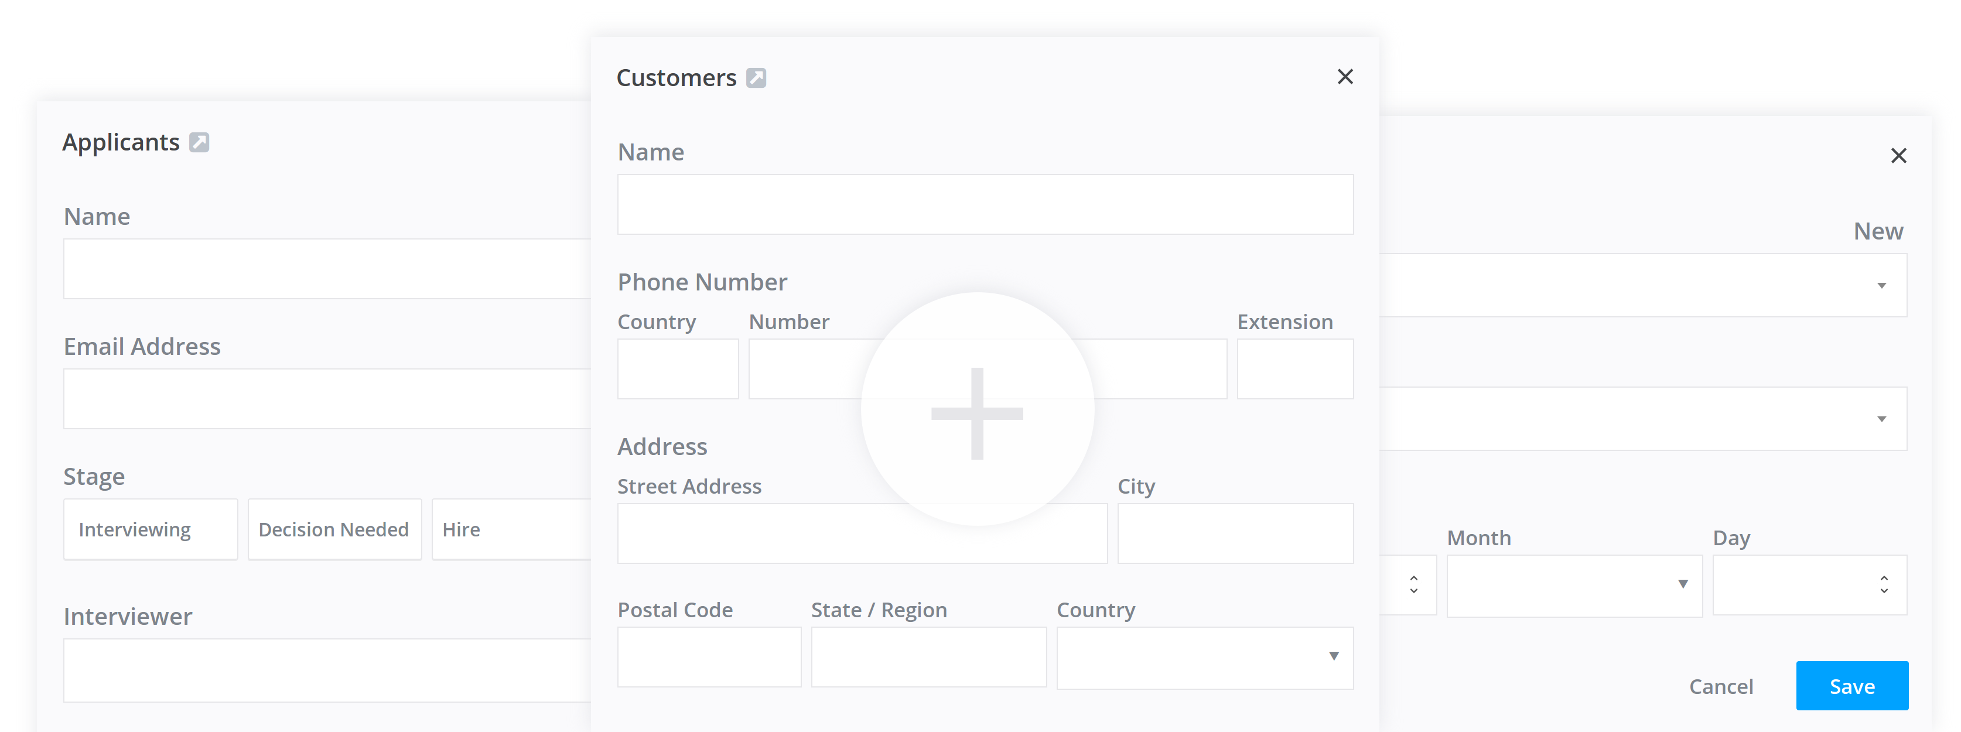Choose the Decision Needed stage option
The image size is (1961, 732).
click(x=334, y=529)
